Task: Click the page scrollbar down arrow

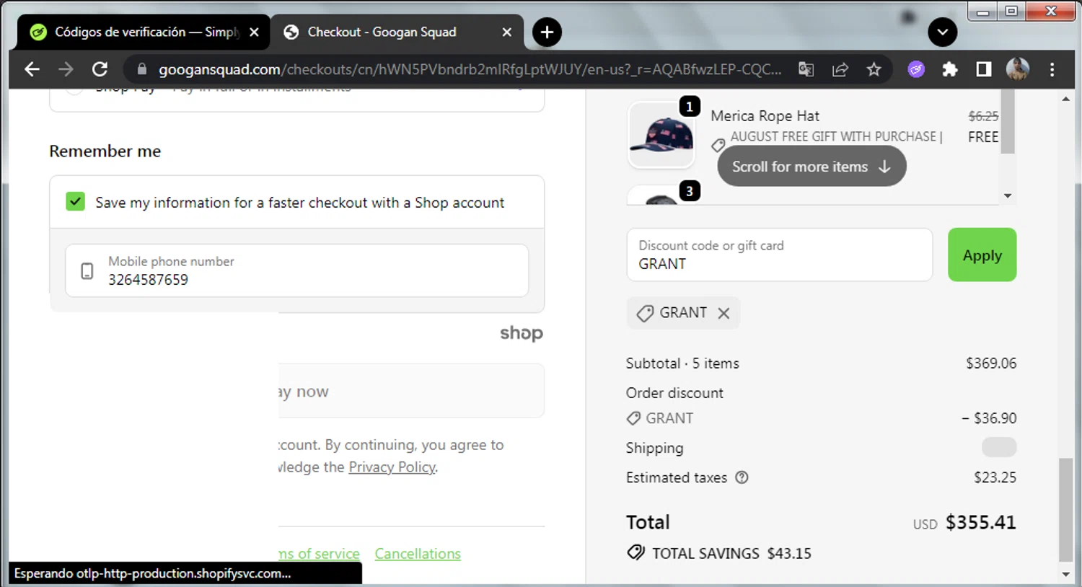Action: pyautogui.click(x=1066, y=575)
